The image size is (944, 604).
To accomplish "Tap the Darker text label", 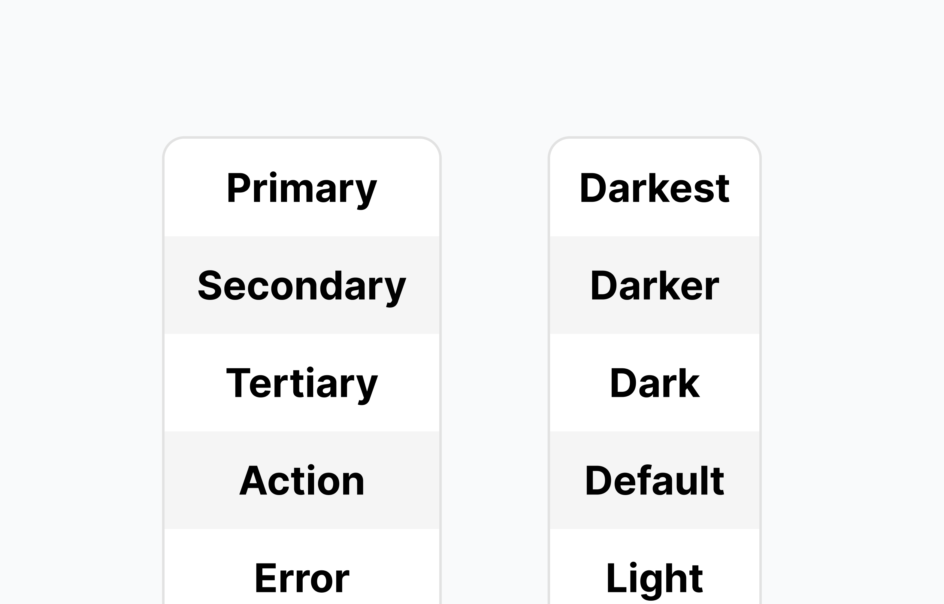I will [655, 285].
